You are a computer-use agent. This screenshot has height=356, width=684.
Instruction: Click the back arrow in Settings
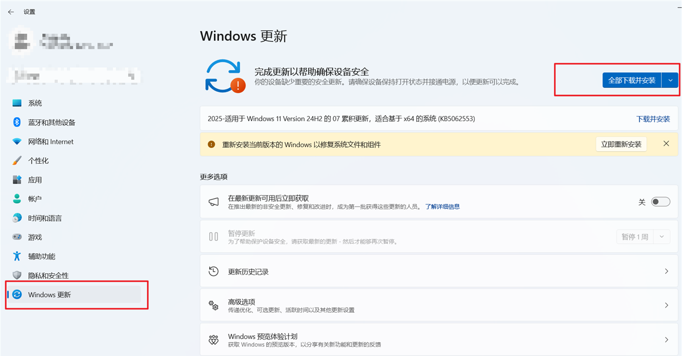pyautogui.click(x=11, y=12)
